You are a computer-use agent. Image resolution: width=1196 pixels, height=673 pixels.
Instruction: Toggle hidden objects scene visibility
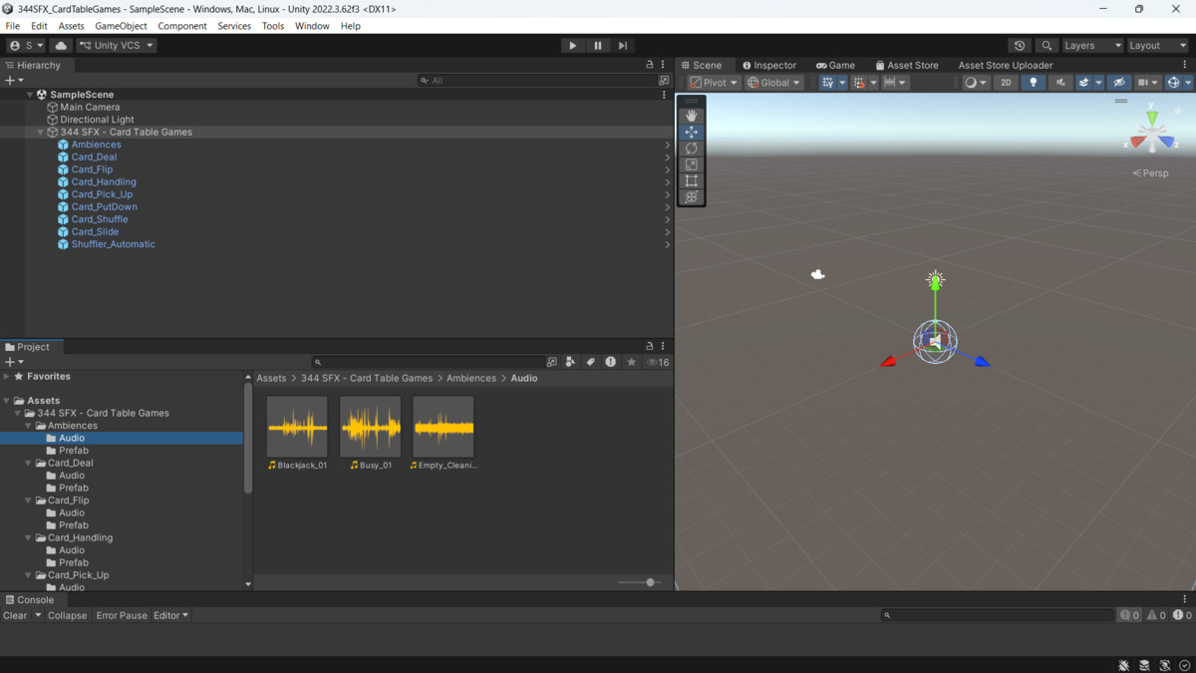point(1118,83)
